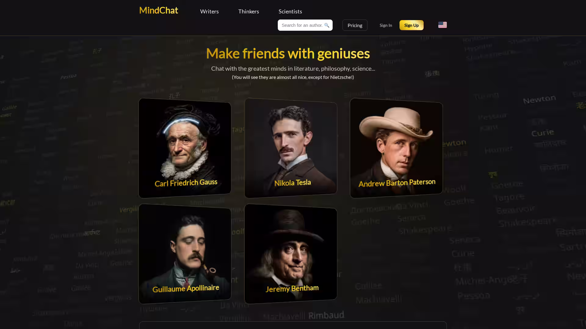Viewport: 586px width, 329px height.
Task: Open the US flag language selector
Action: click(x=442, y=25)
